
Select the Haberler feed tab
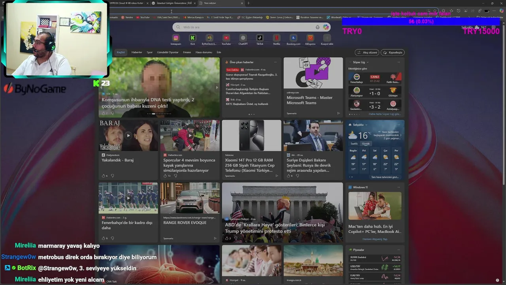point(137,52)
